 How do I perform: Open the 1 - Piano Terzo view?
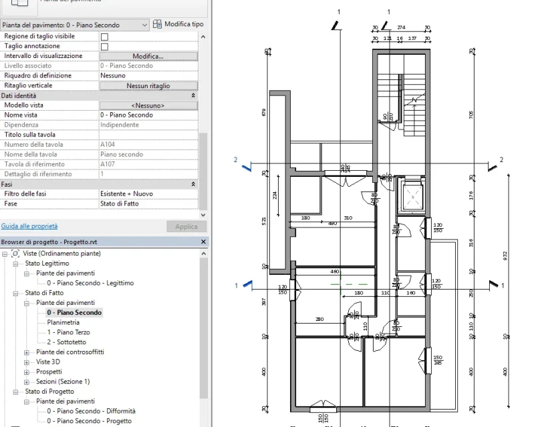(68, 332)
